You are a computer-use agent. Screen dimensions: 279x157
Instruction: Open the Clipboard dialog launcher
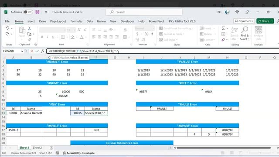tap(36, 44)
